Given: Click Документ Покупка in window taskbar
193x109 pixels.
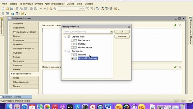Looking at the screenshot, I should (x=16, y=97).
